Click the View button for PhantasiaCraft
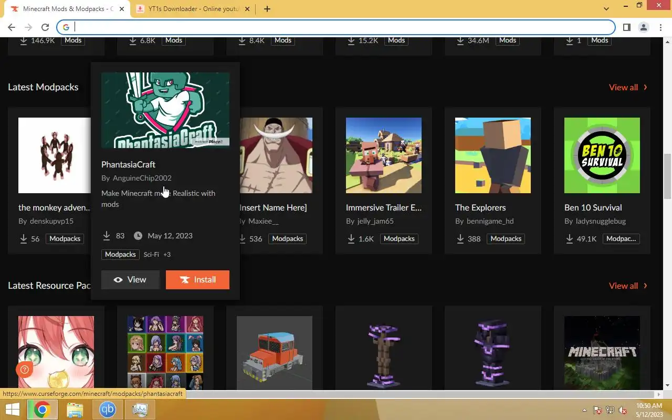This screenshot has width=672, height=420. coord(130,280)
